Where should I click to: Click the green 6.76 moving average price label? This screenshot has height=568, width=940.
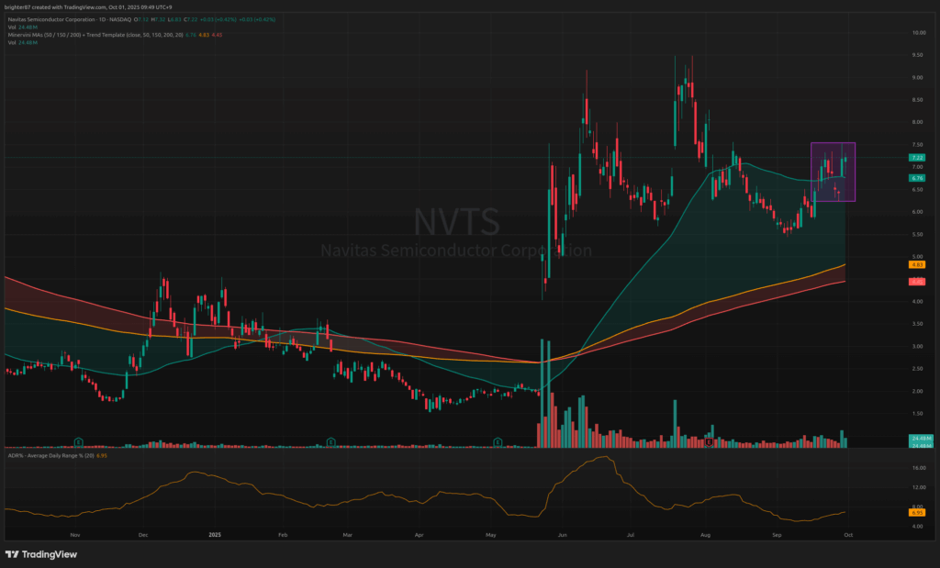pyautogui.click(x=916, y=179)
